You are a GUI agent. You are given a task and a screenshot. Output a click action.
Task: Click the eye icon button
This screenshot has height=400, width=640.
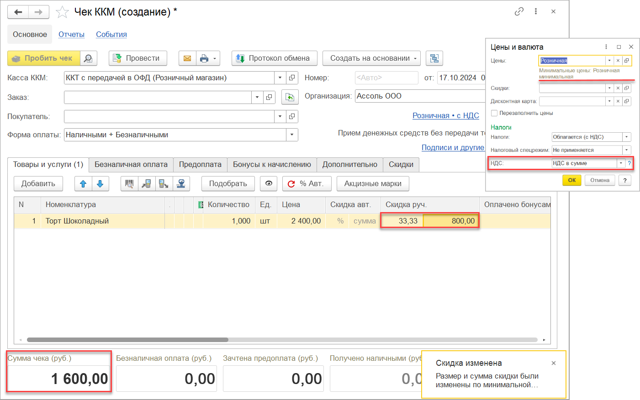[269, 183]
